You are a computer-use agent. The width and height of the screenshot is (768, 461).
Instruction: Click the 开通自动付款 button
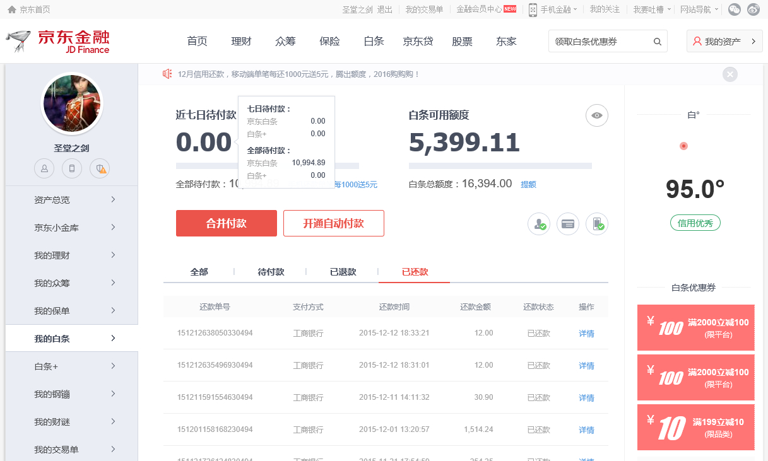pos(334,223)
